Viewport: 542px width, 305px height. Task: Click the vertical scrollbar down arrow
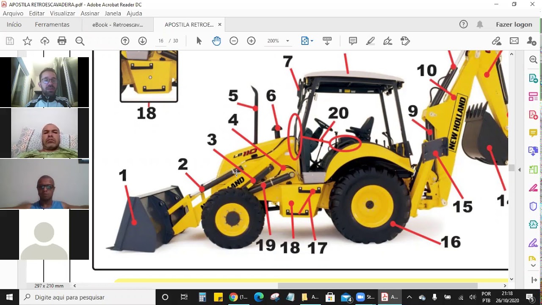[x=512, y=279]
